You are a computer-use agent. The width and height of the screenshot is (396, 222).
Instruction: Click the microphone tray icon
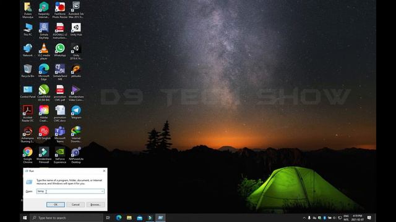point(309,218)
